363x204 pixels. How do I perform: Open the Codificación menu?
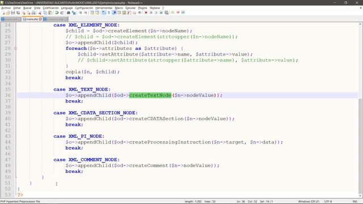50,8
